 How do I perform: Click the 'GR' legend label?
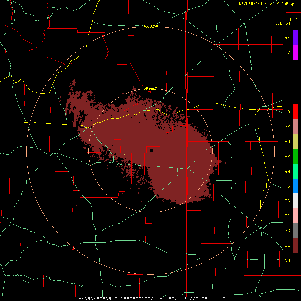287,127
